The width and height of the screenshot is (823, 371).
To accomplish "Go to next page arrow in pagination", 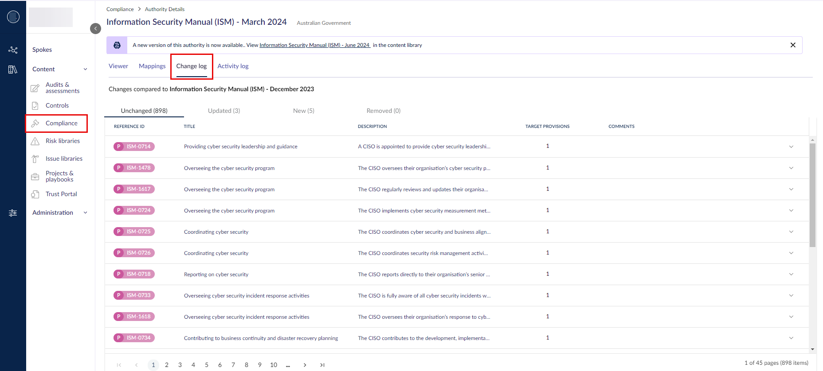I will tap(305, 365).
